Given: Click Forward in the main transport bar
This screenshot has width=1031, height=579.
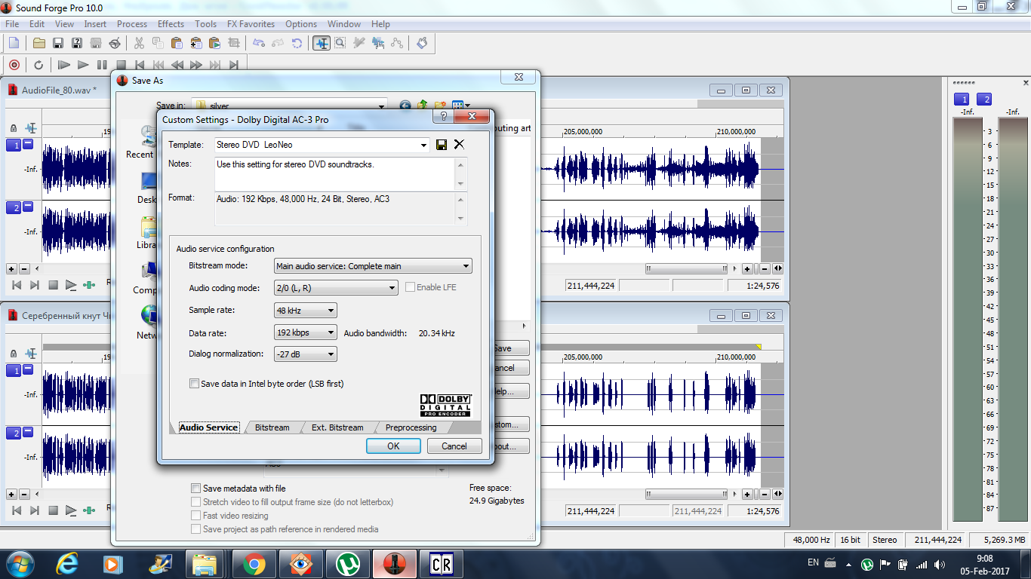Looking at the screenshot, I should coord(196,65).
